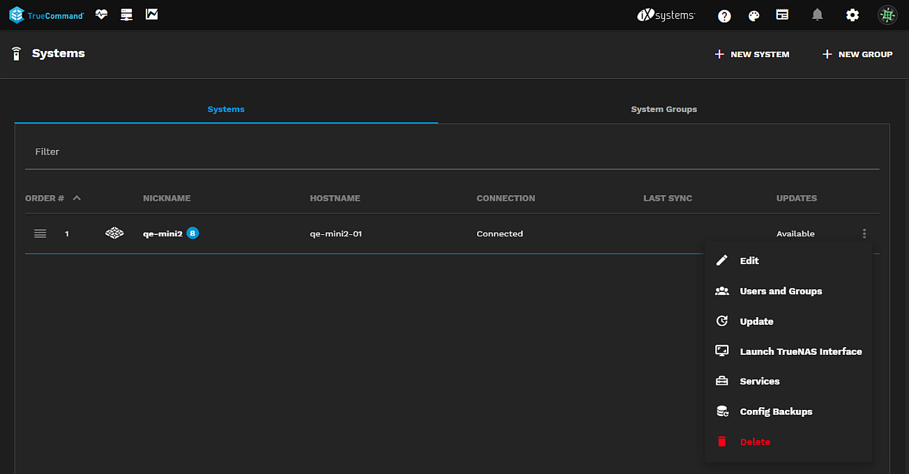Open the alerts bell icon
909x474 pixels.
point(817,15)
